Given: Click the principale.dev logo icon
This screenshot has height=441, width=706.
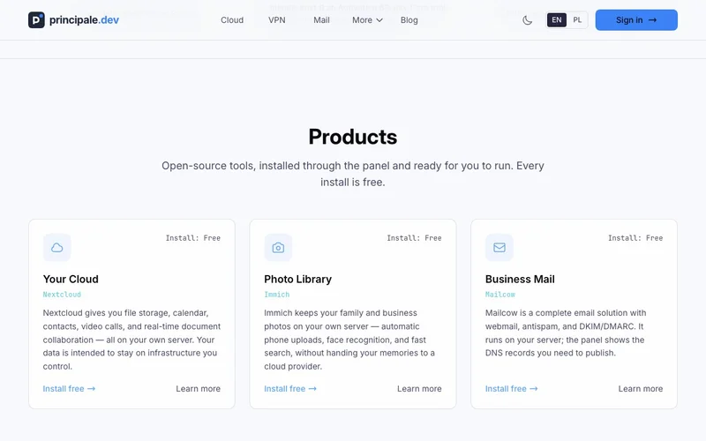Looking at the screenshot, I should 36,19.
